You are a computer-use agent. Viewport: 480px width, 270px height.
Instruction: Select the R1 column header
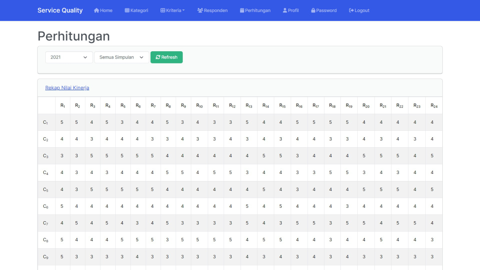63,105
